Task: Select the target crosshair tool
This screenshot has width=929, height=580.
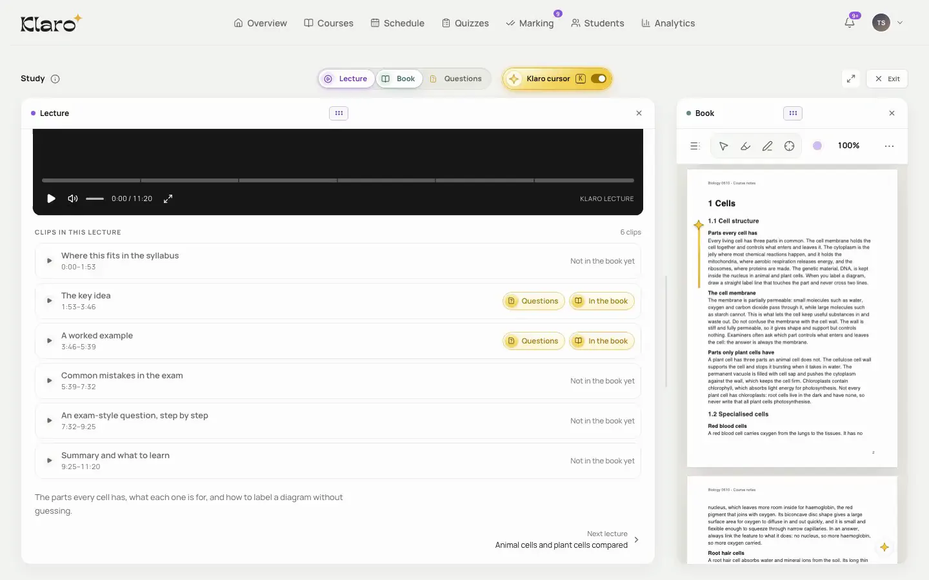Action: (790, 146)
